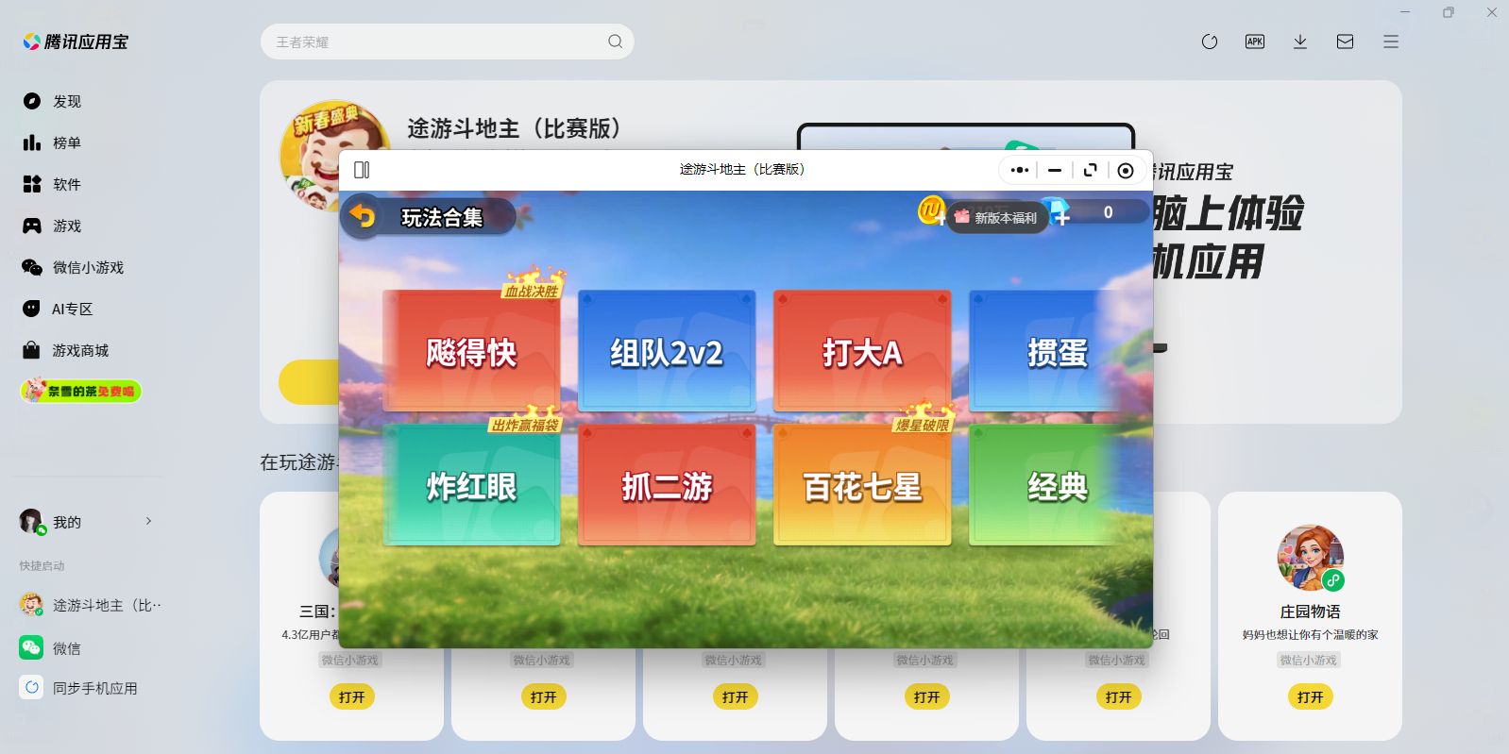Screen dimensions: 1509x754
Task: Select the 抓二游 game mode card
Action: [667, 485]
